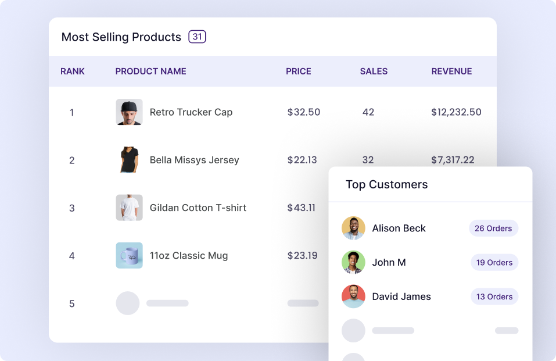The width and height of the screenshot is (556, 361).
Task: Click the 31 product count badge
Action: [x=197, y=37]
